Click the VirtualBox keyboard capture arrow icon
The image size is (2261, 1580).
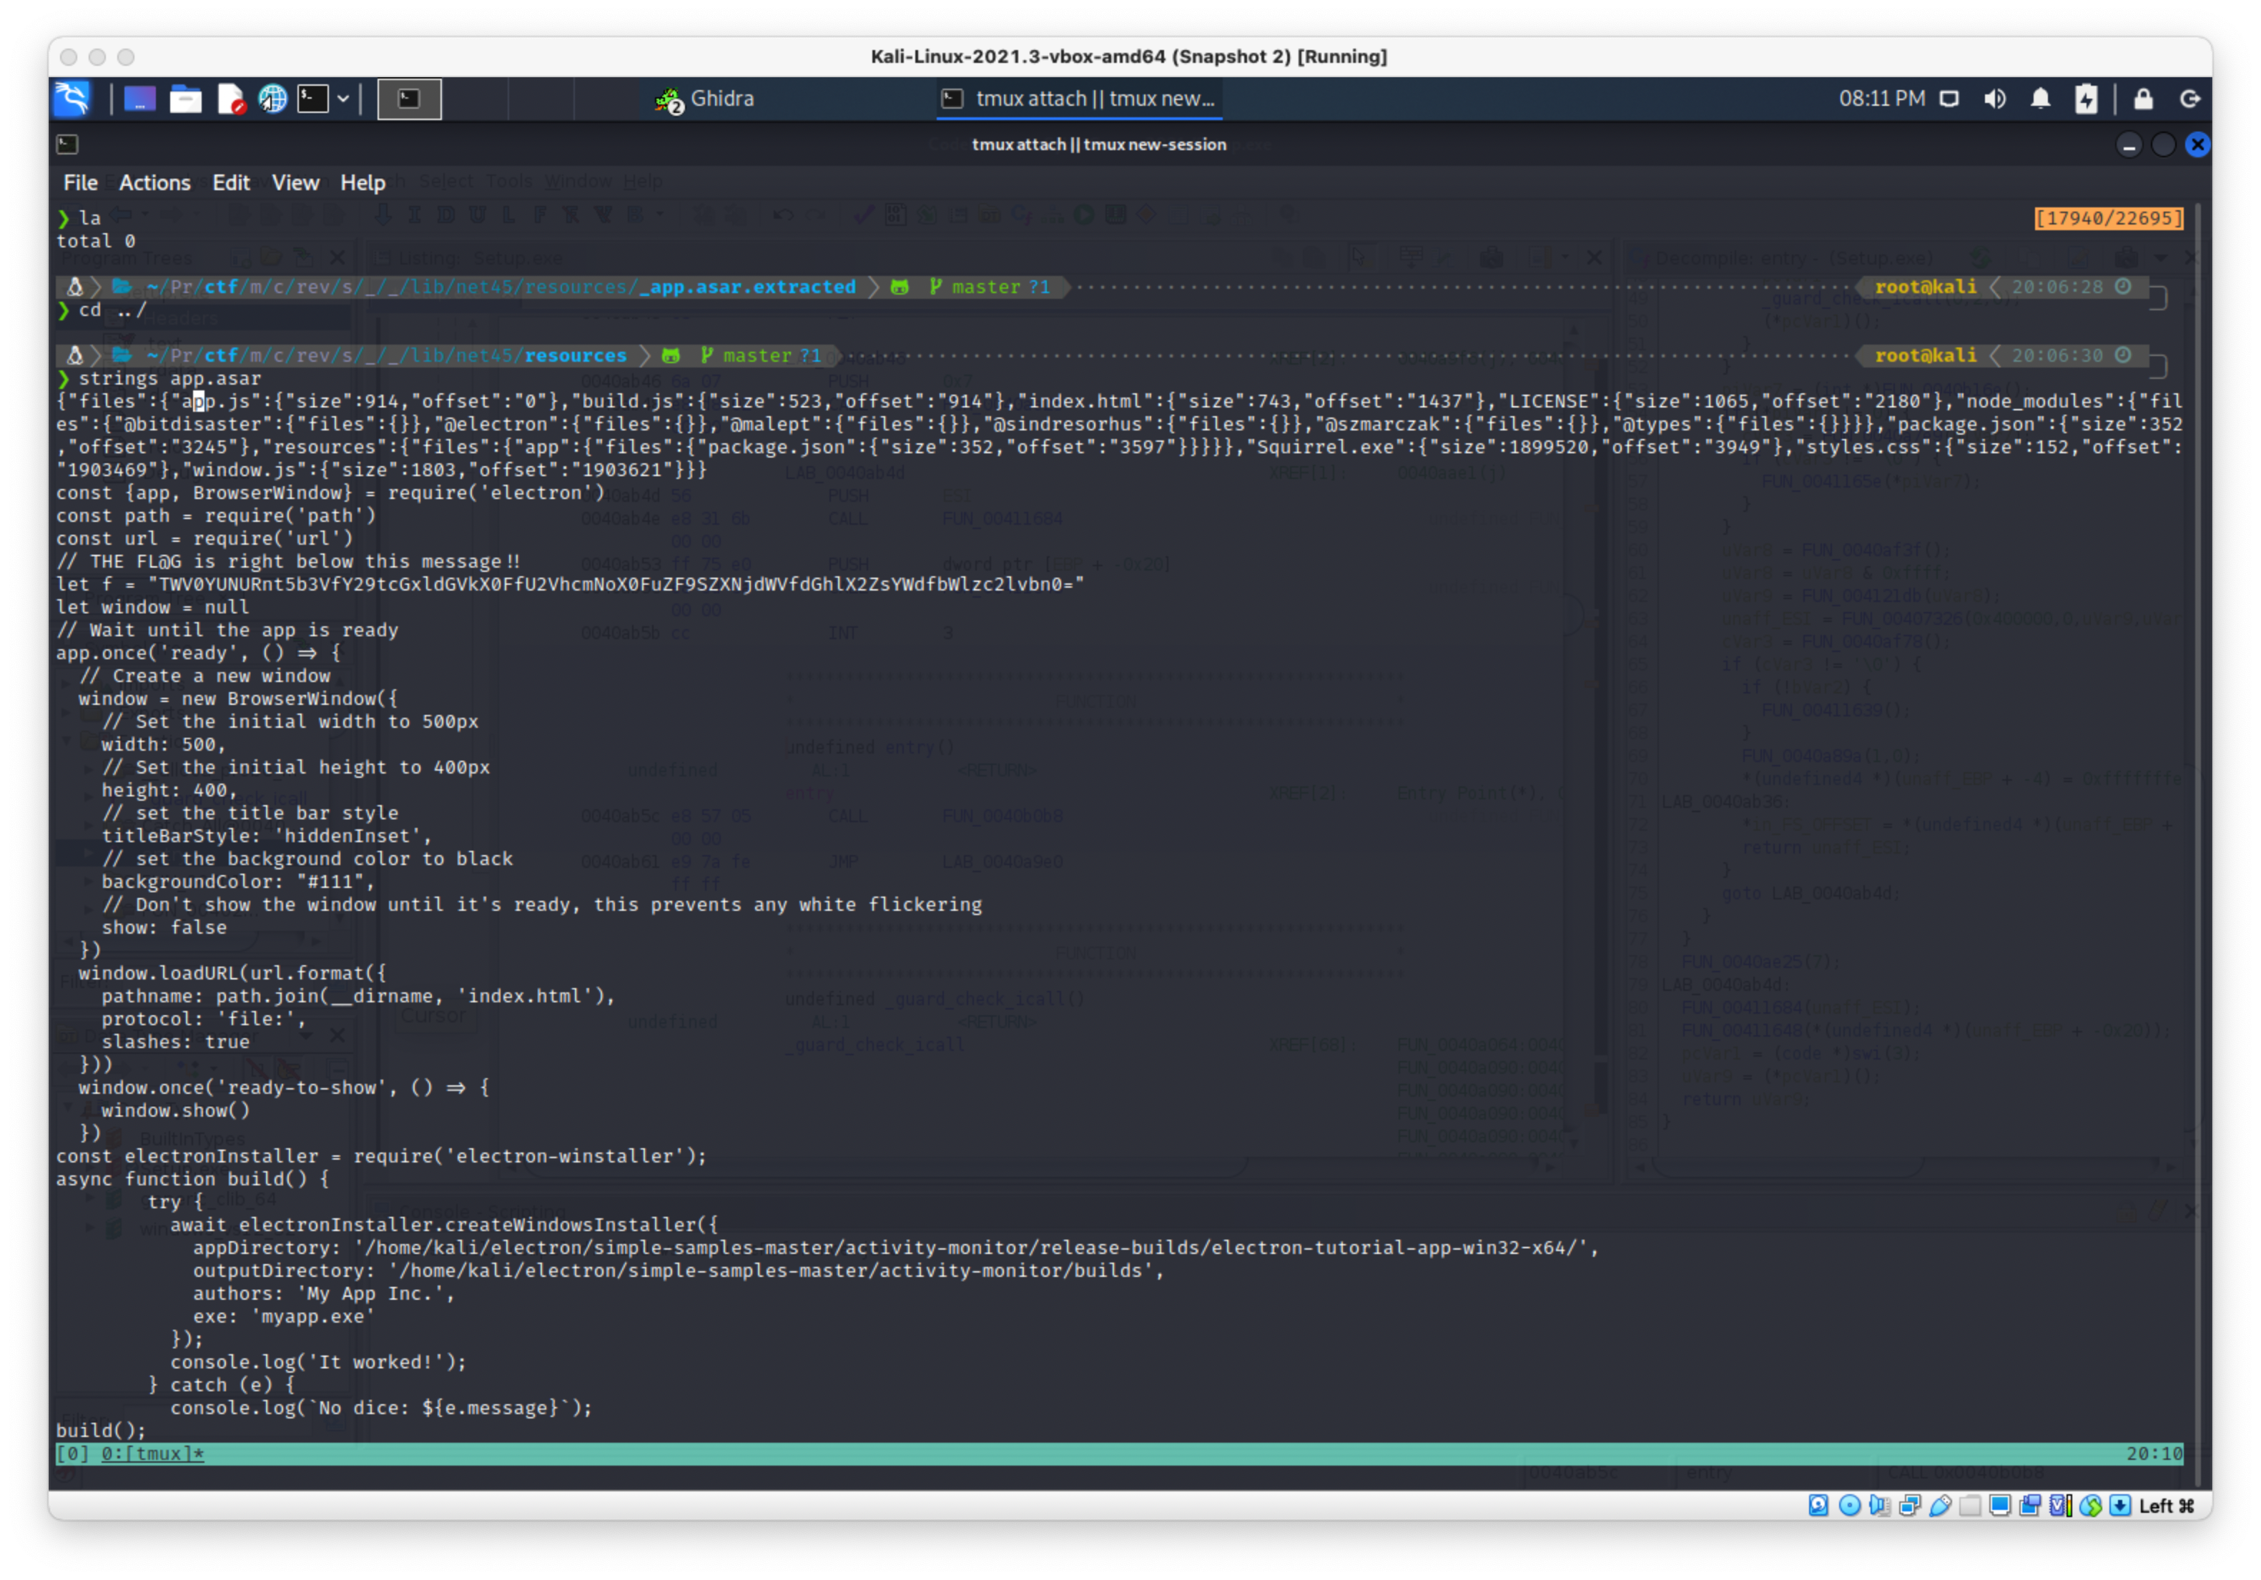click(2121, 1505)
